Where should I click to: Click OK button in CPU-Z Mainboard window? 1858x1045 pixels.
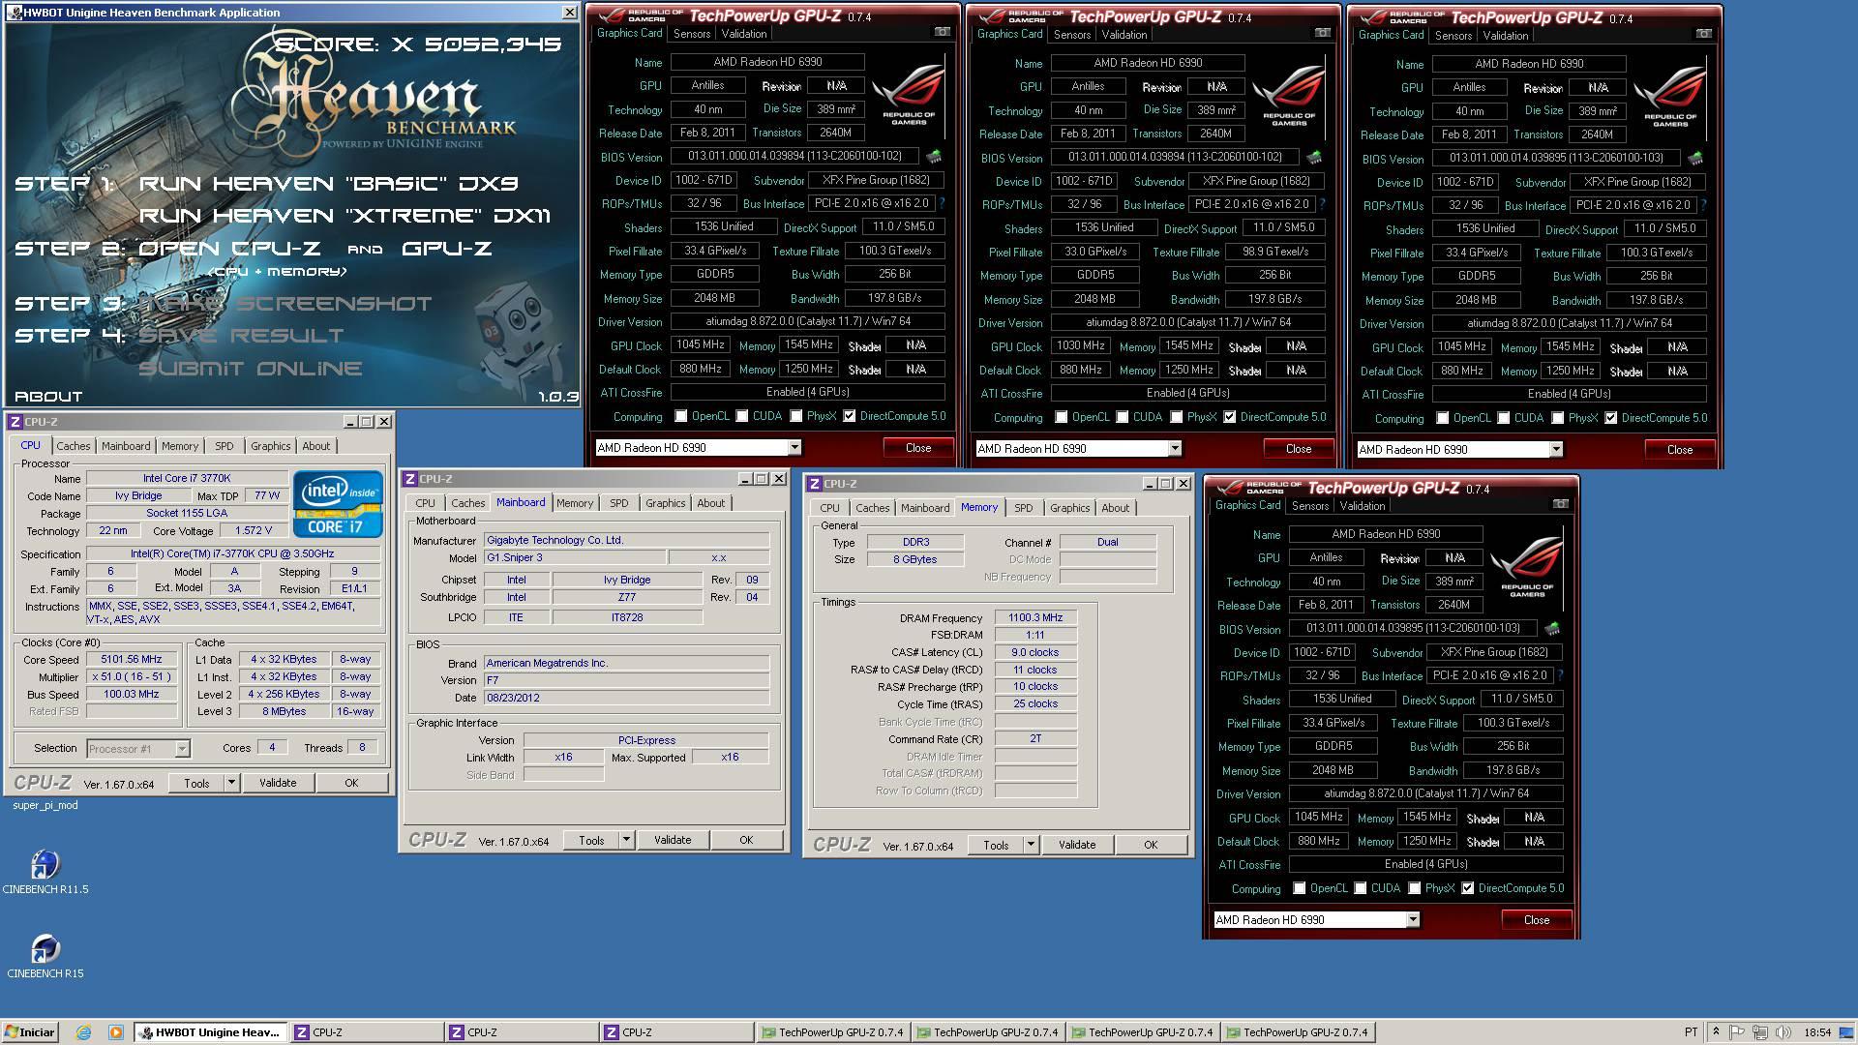[x=746, y=840]
